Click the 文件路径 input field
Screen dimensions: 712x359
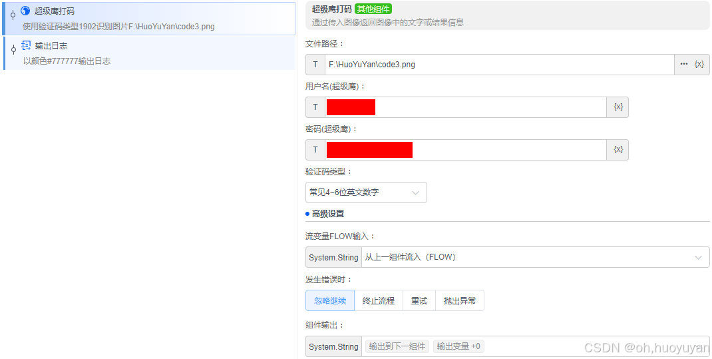[499, 65]
